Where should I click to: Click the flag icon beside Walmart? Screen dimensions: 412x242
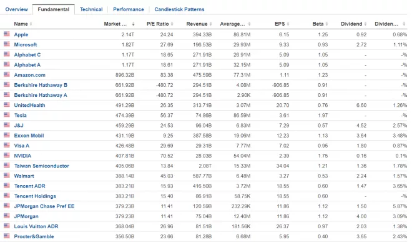(x=7, y=175)
